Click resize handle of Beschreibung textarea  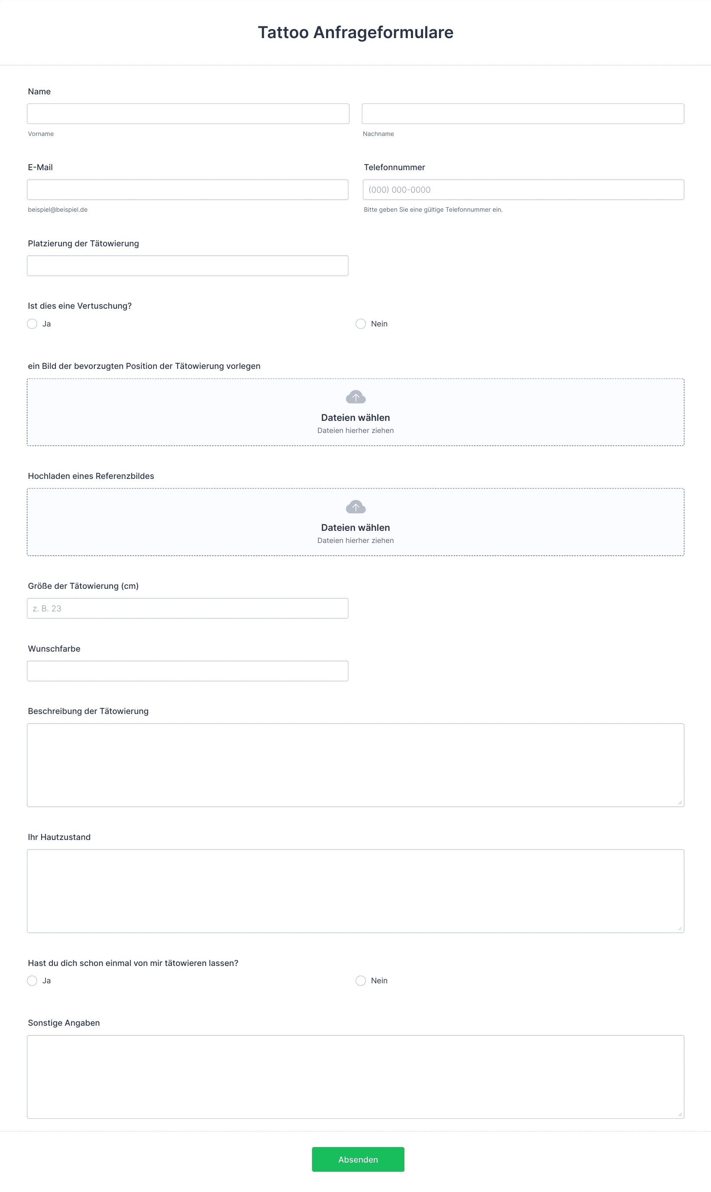pos(680,803)
